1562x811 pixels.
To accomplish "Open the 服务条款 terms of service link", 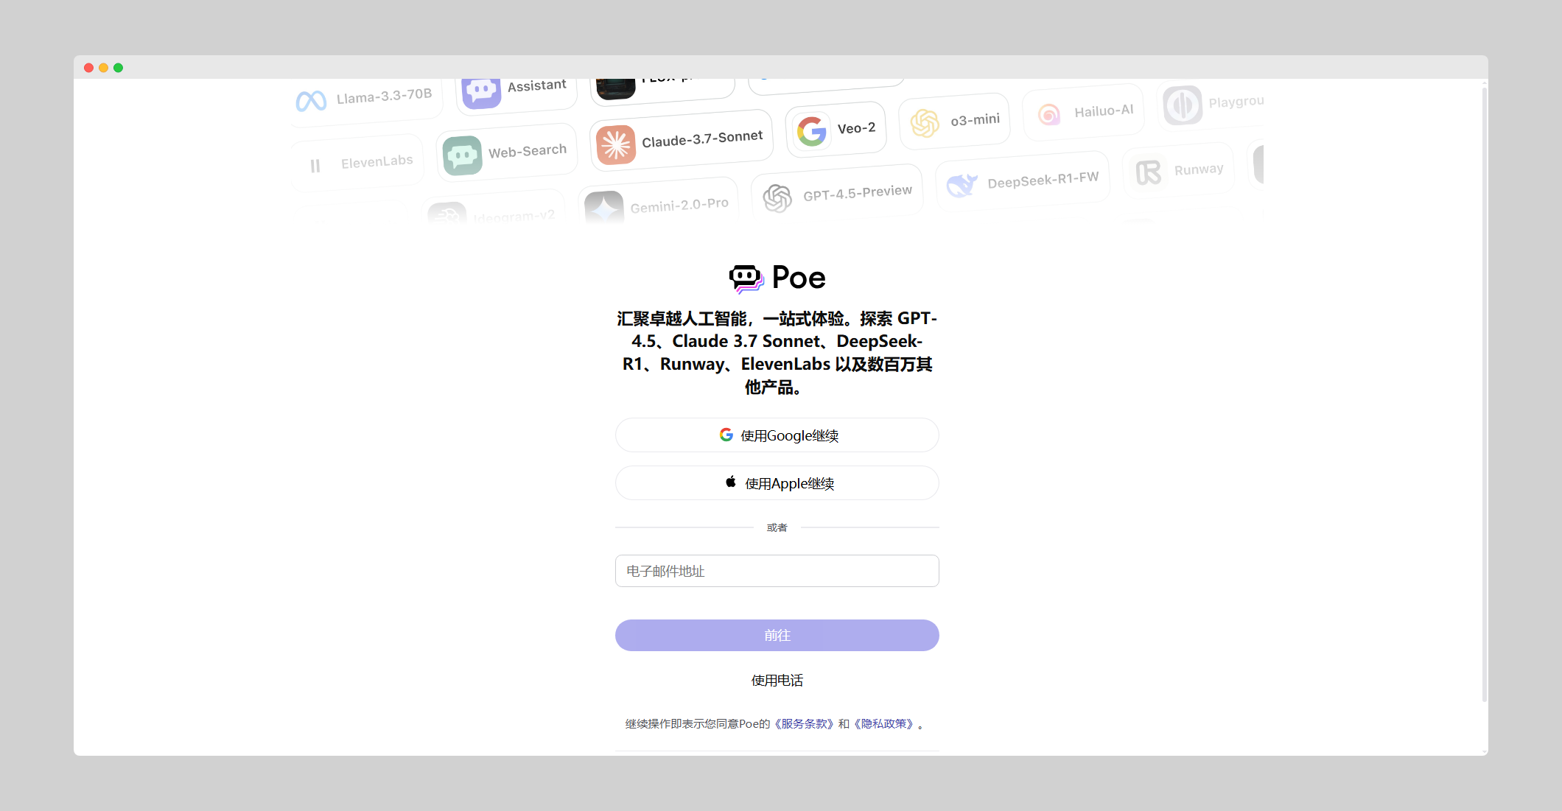I will point(804,724).
